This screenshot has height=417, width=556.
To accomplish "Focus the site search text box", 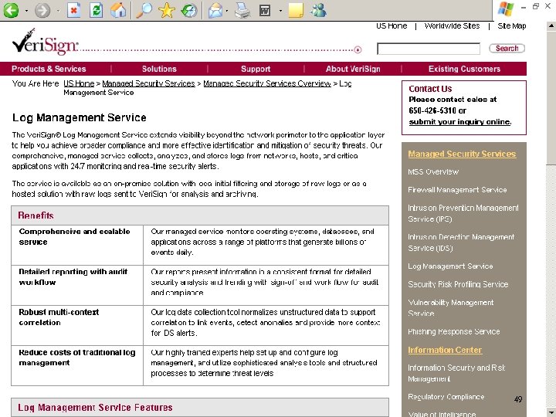I will coord(429,49).
